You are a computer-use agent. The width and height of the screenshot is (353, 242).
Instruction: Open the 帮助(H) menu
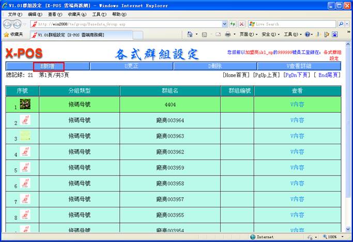(119, 14)
